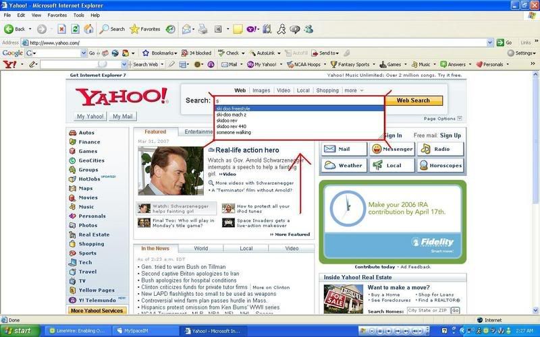Click the AIM running man icon
This screenshot has height=337, width=540.
tap(281, 29)
